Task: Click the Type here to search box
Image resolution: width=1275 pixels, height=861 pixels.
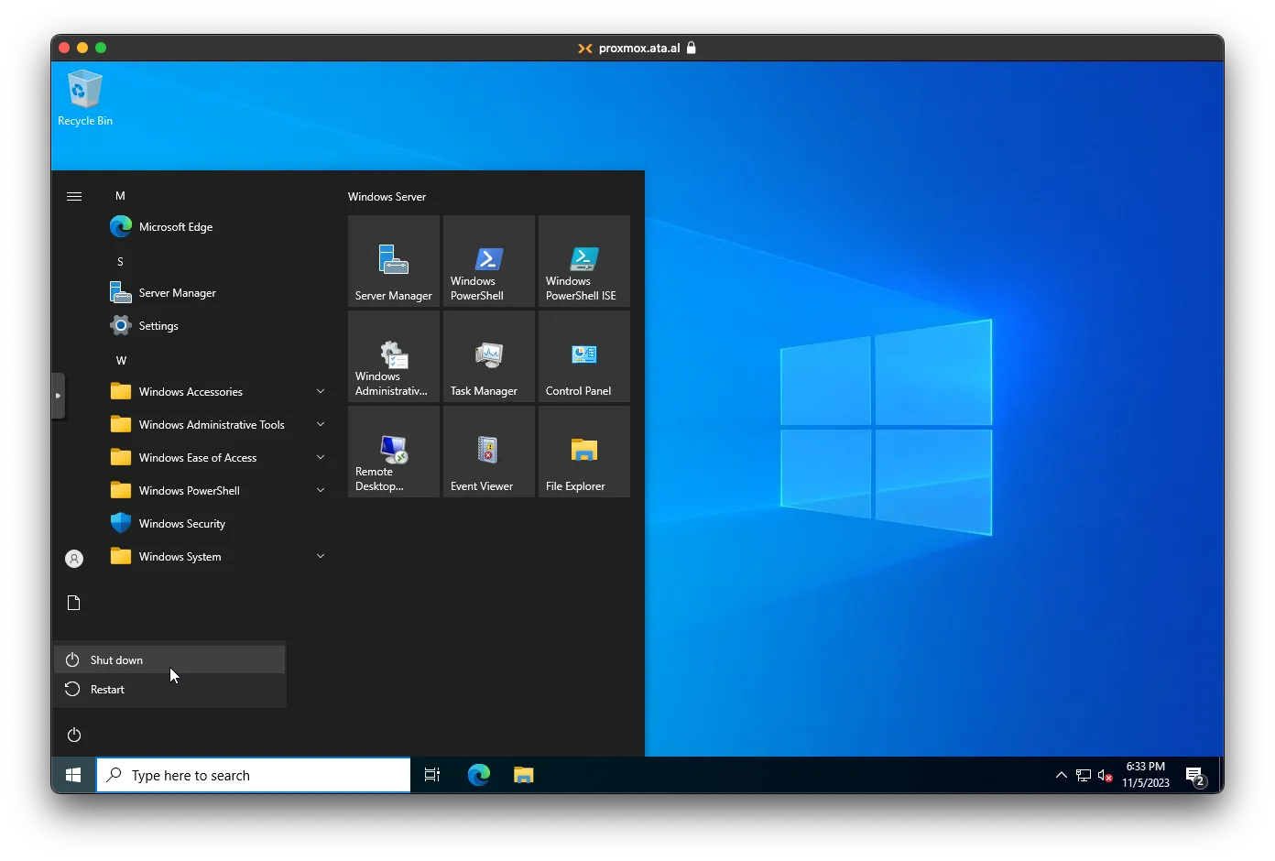Action: pos(254,776)
